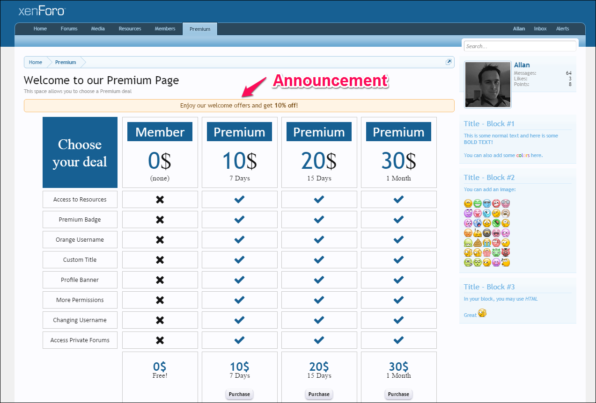
Task: Open the Members tab
Action: tap(165, 29)
